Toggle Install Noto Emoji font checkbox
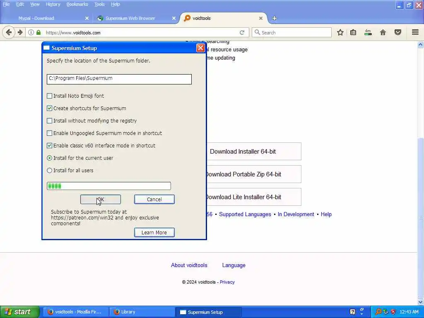 tap(50, 96)
